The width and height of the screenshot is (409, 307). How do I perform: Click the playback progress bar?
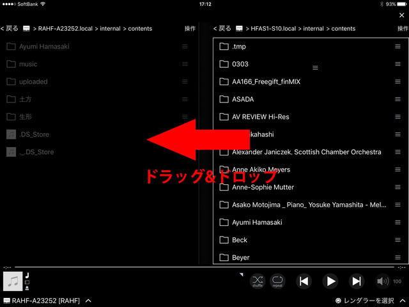(x=204, y=267)
